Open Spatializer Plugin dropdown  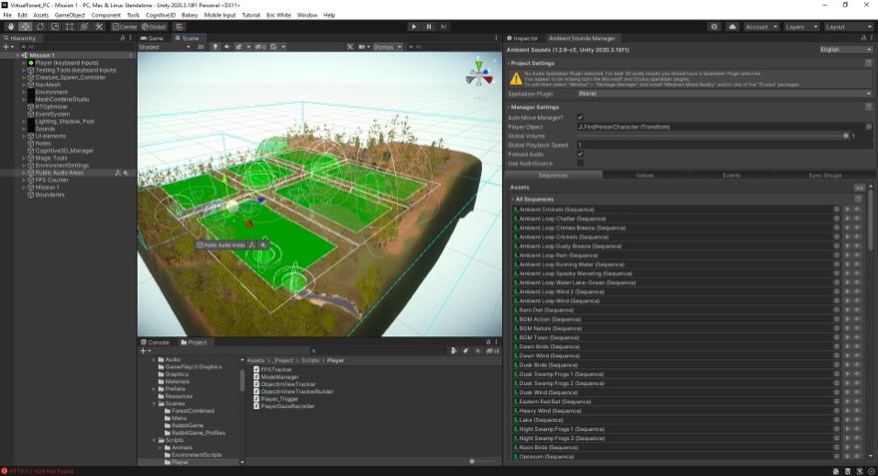724,94
